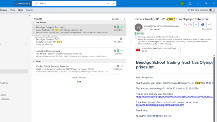Collapse the folder pane arrow
Image resolution: width=217 pixels, height=122 pixels.
[29, 16]
